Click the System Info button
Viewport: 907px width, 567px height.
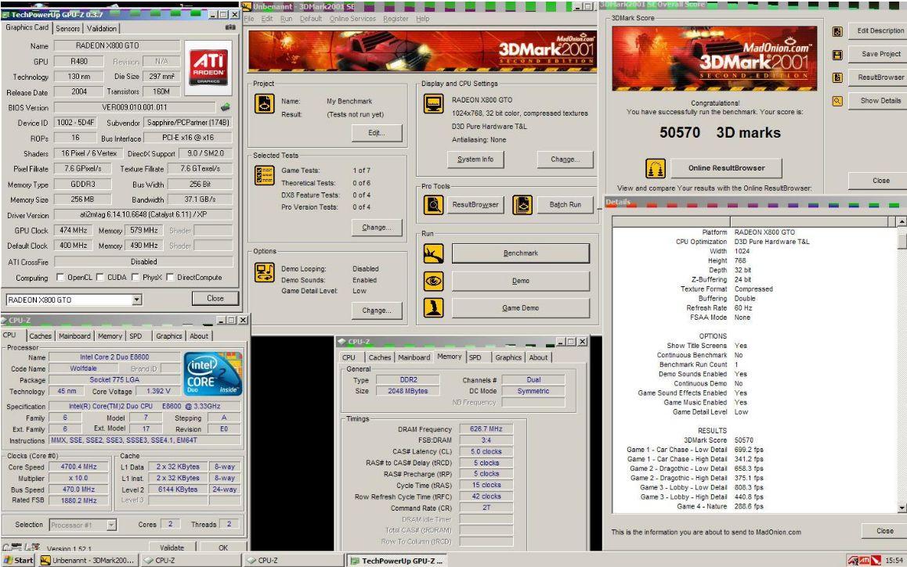(475, 160)
